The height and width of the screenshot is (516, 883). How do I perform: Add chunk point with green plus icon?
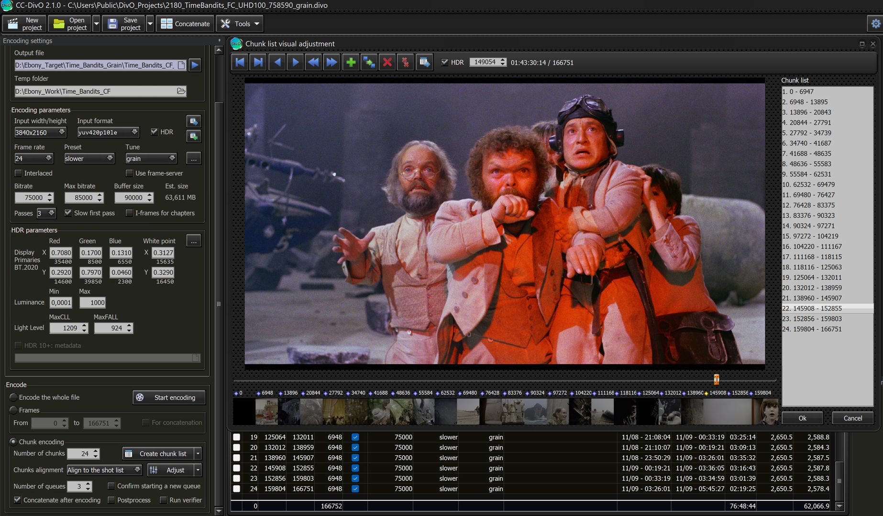point(351,62)
